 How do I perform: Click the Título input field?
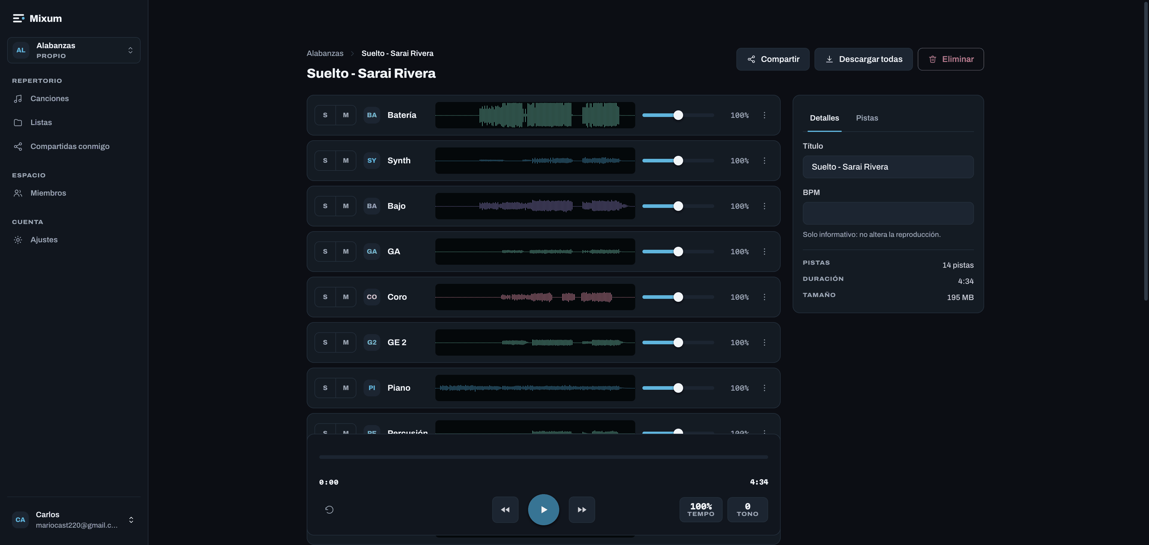coord(887,167)
